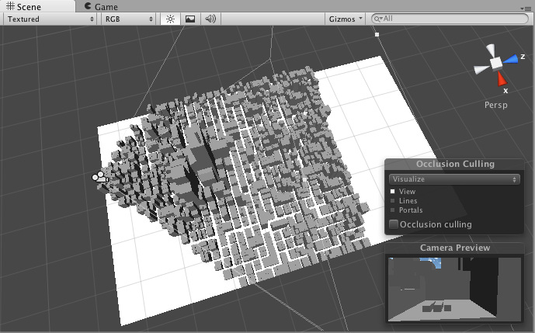
Task: Open the Visualize dropdown in Occlusion Culling
Action: pos(454,179)
